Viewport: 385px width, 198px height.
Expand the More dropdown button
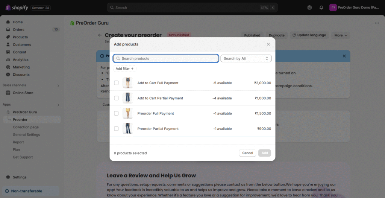click(341, 35)
